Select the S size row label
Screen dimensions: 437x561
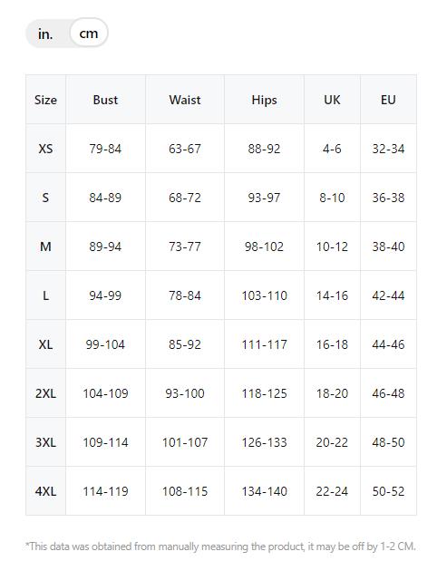pyautogui.click(x=46, y=198)
